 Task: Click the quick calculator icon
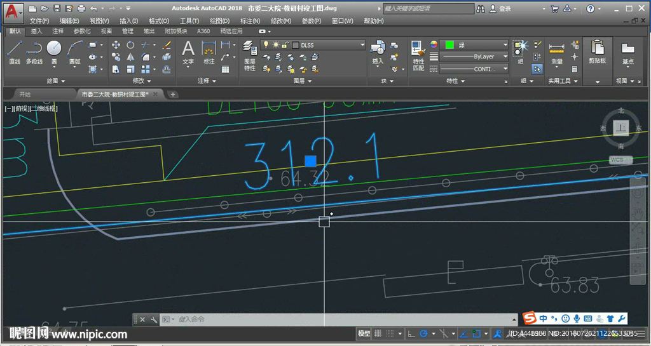(x=575, y=69)
